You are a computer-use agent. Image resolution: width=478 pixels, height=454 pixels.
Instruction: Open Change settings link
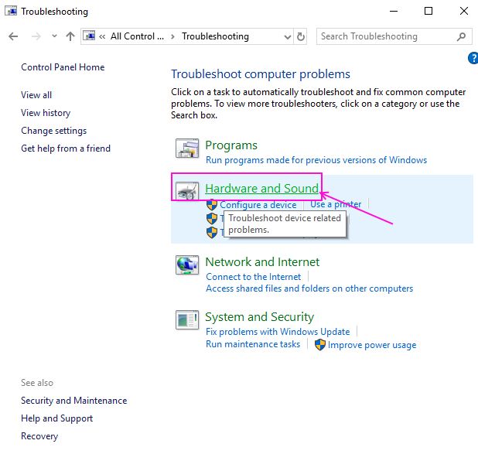tap(53, 131)
